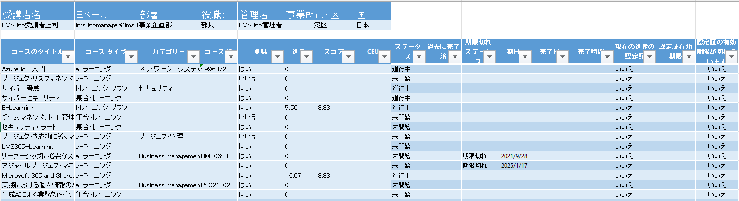Select the チームマネジメント 1 course title cell
739x201 pixels.
pos(37,117)
